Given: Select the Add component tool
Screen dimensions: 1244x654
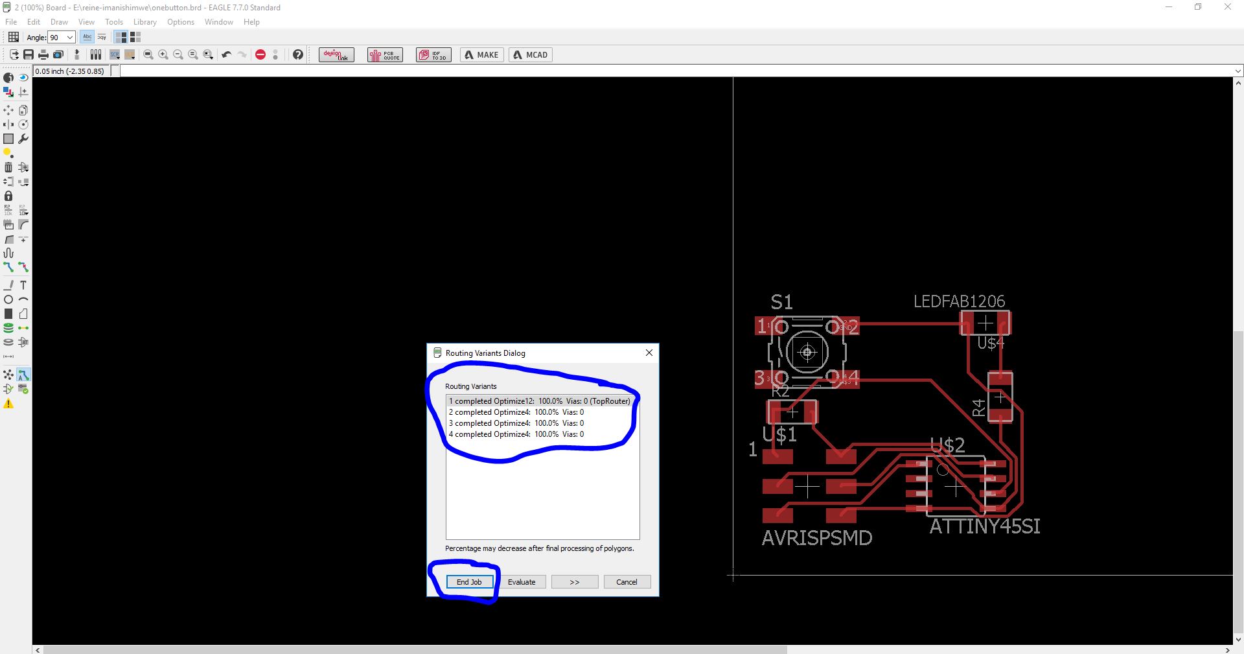Looking at the screenshot, I should (x=23, y=167).
